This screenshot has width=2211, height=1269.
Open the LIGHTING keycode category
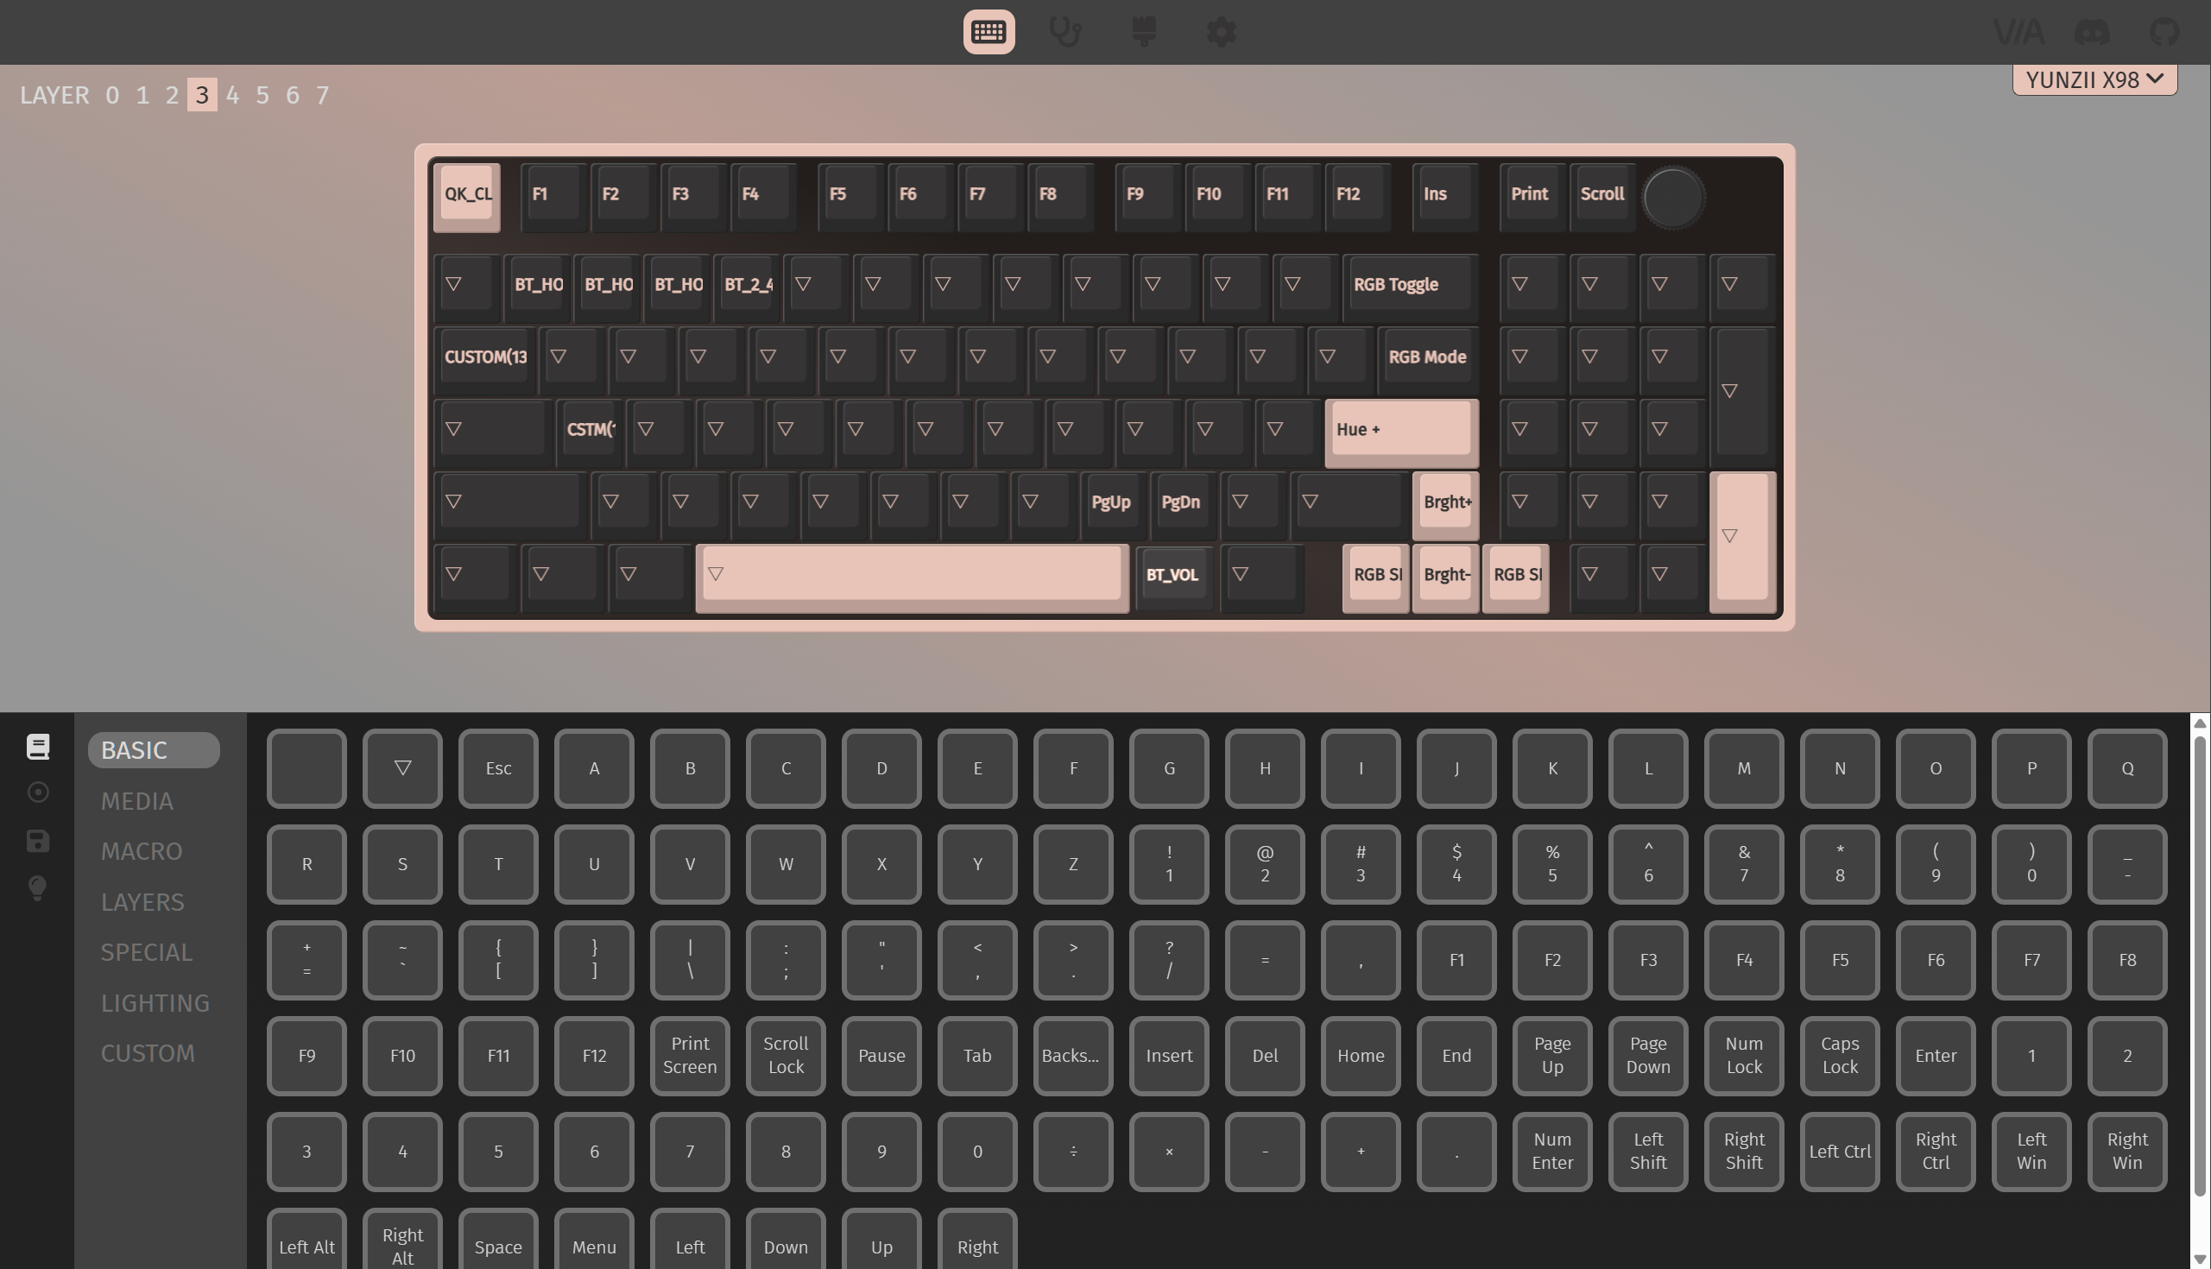(x=155, y=1003)
